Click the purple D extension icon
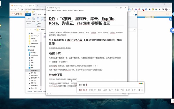Viewport: 174px width, 109px height. tap(136, 10)
